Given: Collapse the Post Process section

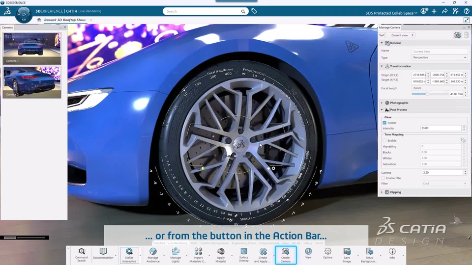Looking at the screenshot, I should (x=382, y=109).
